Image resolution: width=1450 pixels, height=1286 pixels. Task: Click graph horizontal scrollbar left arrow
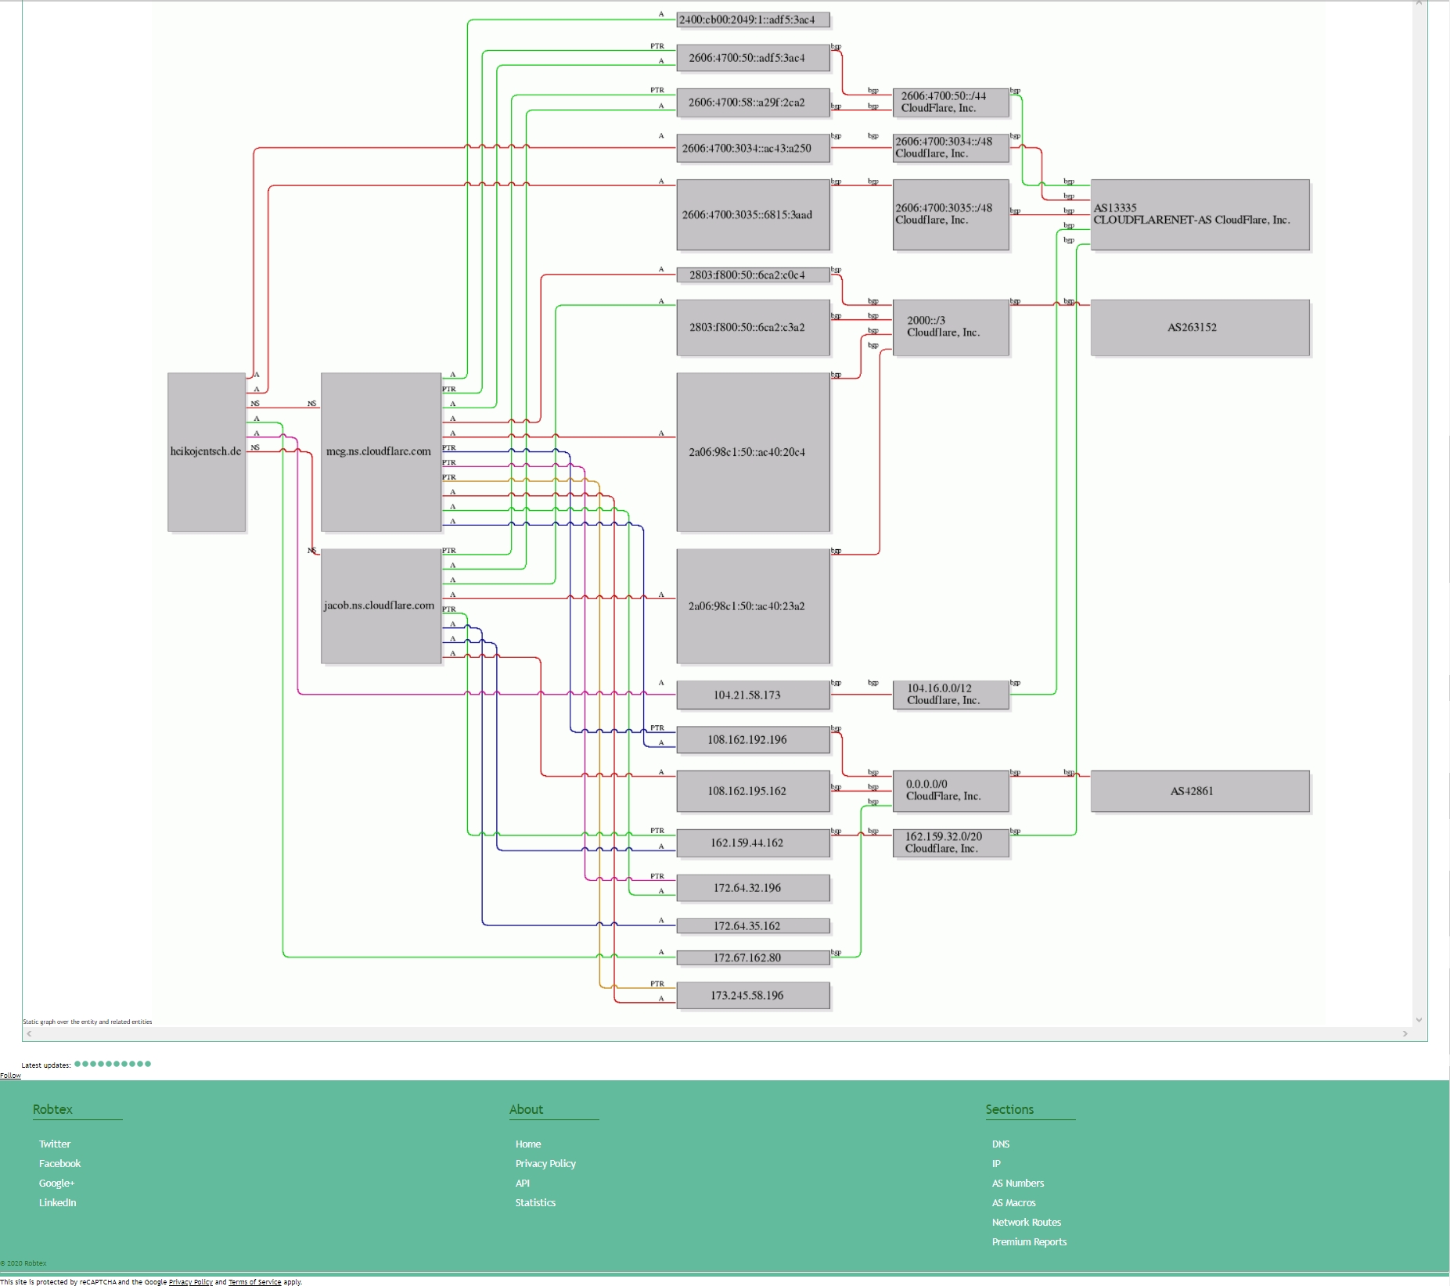[30, 1034]
